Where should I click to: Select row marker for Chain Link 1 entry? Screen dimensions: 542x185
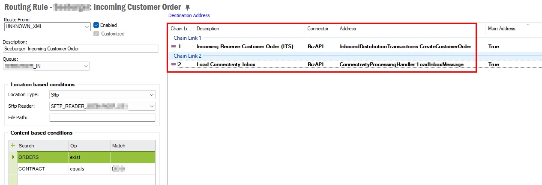[x=174, y=46]
